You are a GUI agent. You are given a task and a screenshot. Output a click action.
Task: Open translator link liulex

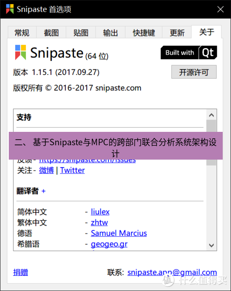coord(100,212)
